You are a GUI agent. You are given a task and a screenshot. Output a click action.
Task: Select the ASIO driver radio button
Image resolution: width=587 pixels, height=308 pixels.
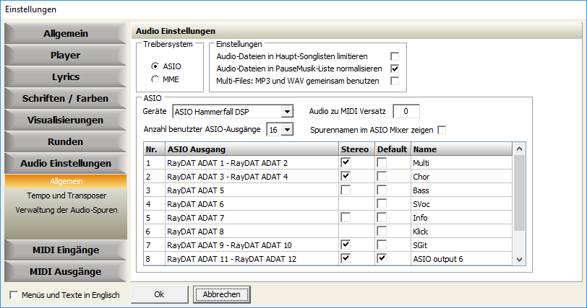tap(155, 66)
